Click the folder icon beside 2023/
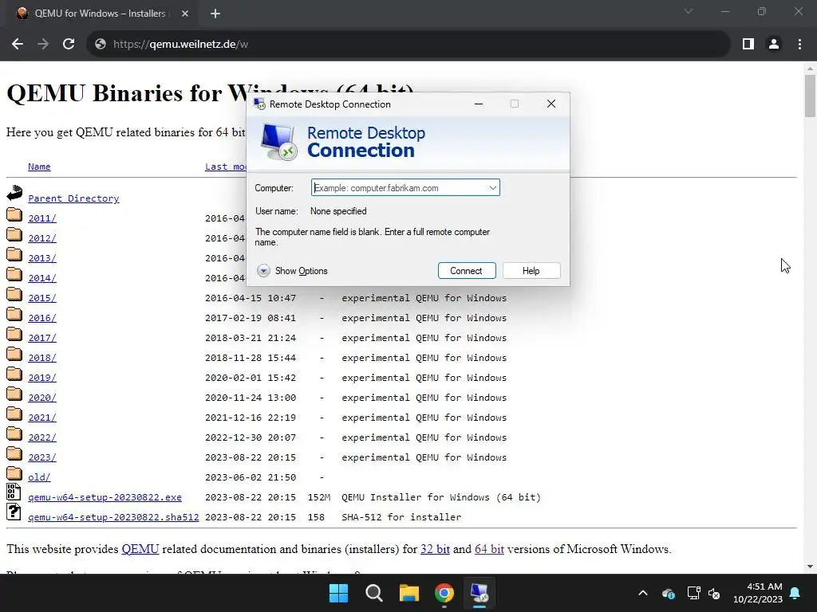Image resolution: width=817 pixels, height=612 pixels. (x=14, y=453)
